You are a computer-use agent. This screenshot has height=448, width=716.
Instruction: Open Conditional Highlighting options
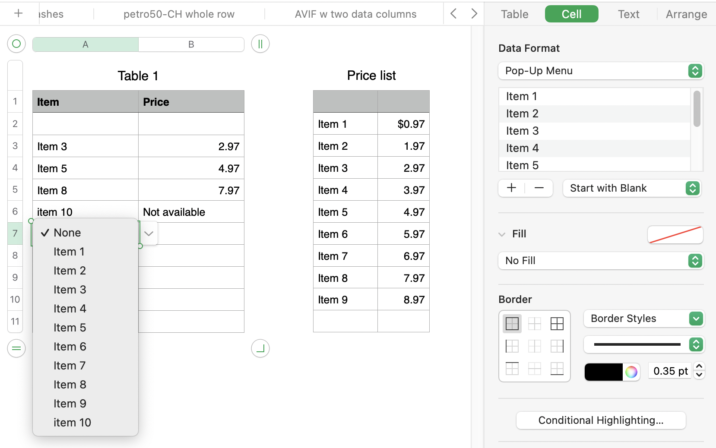point(601,420)
